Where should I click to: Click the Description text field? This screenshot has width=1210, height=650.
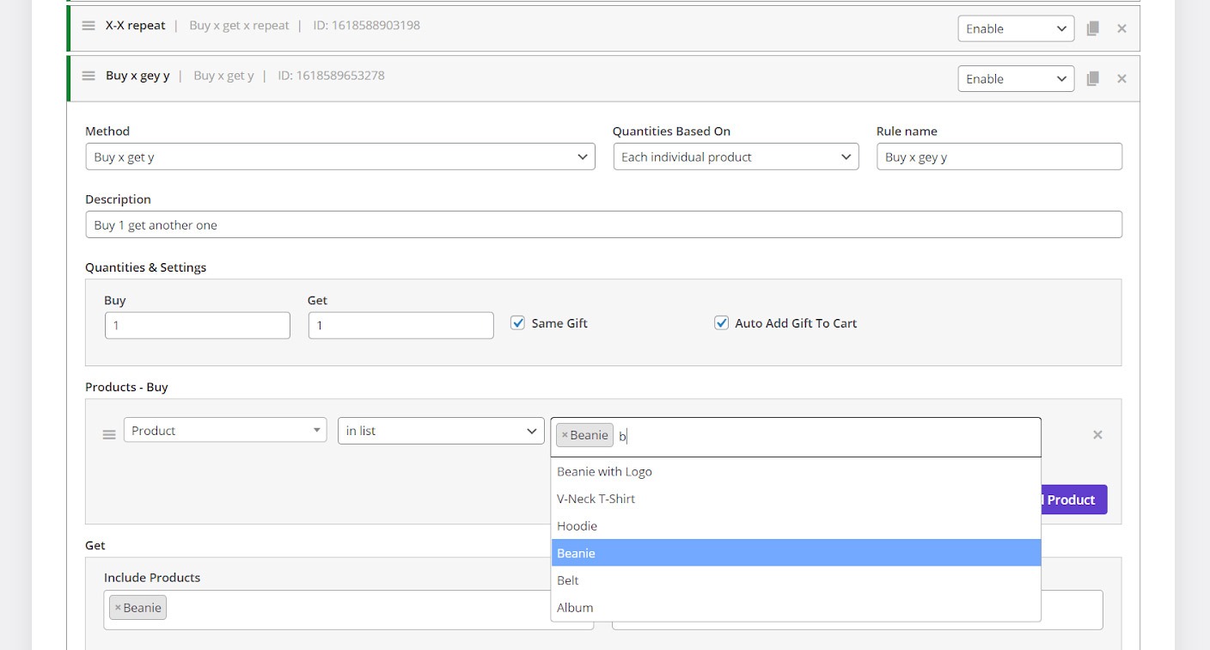coord(603,225)
